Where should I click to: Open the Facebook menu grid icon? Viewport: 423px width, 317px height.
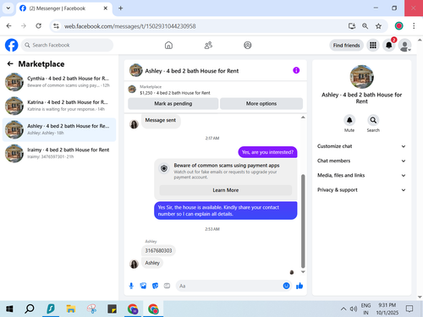(373, 45)
